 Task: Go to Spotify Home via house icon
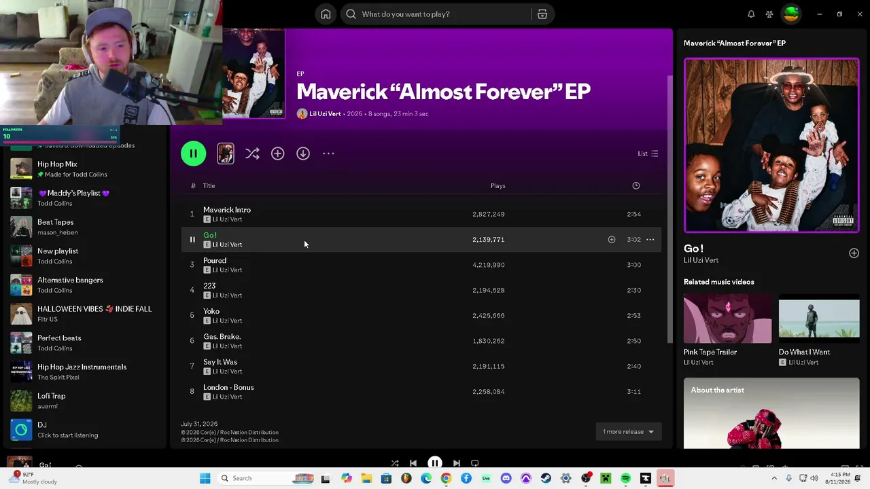click(326, 14)
